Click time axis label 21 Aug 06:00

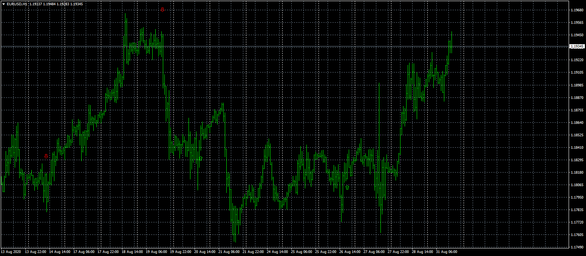click(x=229, y=251)
